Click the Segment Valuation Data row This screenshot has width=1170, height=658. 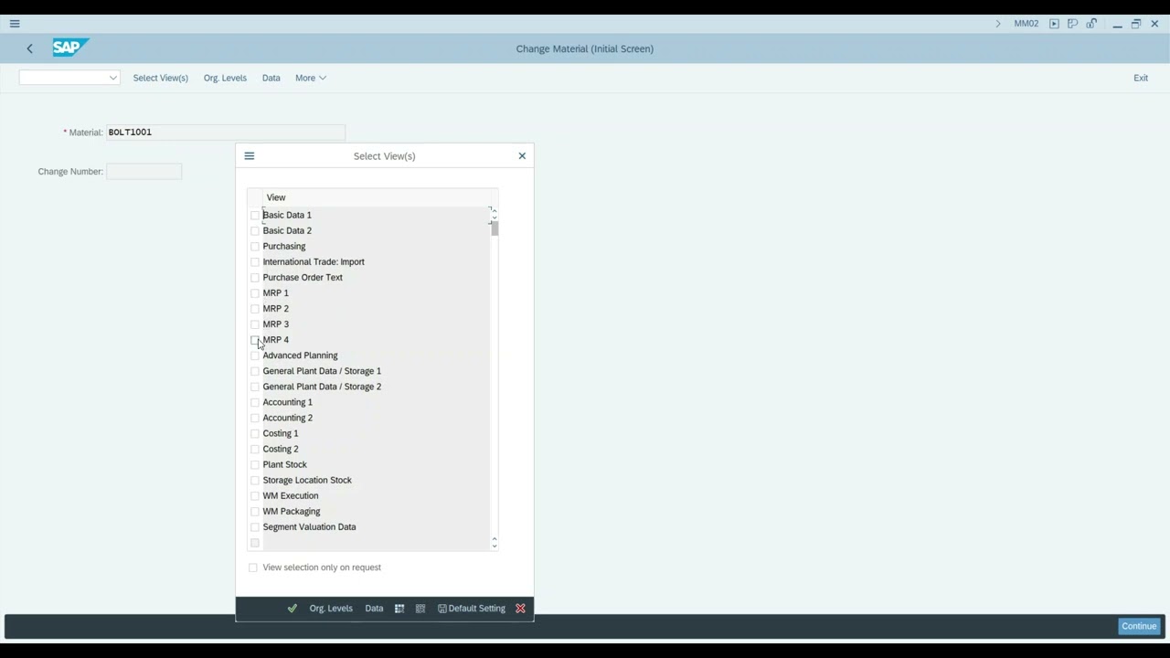click(376, 526)
